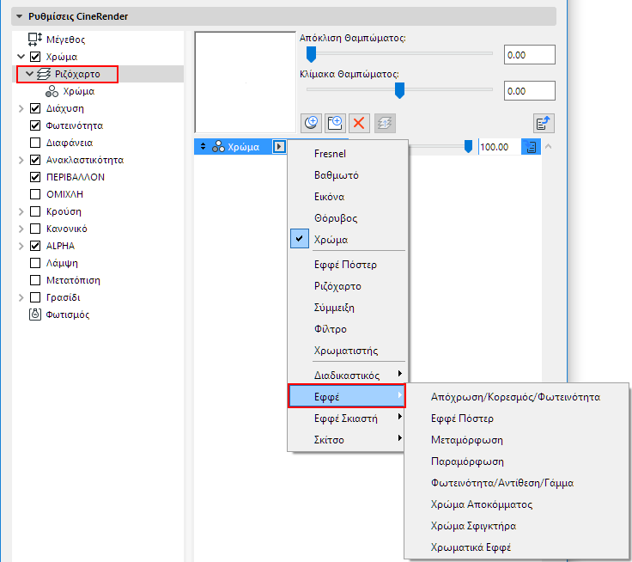Screen dimensions: 632x562
Task: Select Φωτεινότητα/Αντίθεση/Γάμμα effect
Action: 516,483
